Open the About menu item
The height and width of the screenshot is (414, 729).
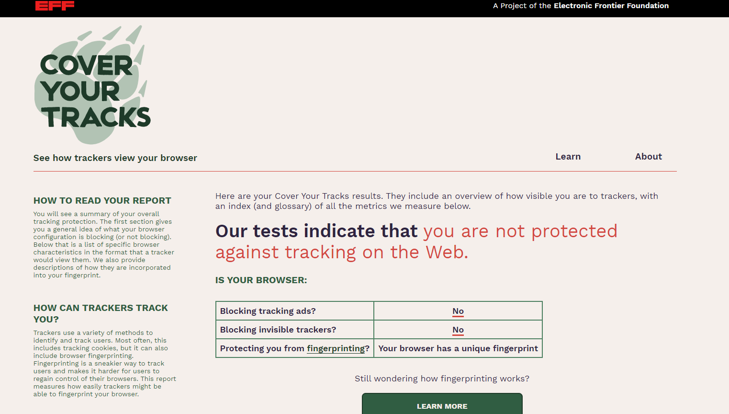point(648,157)
